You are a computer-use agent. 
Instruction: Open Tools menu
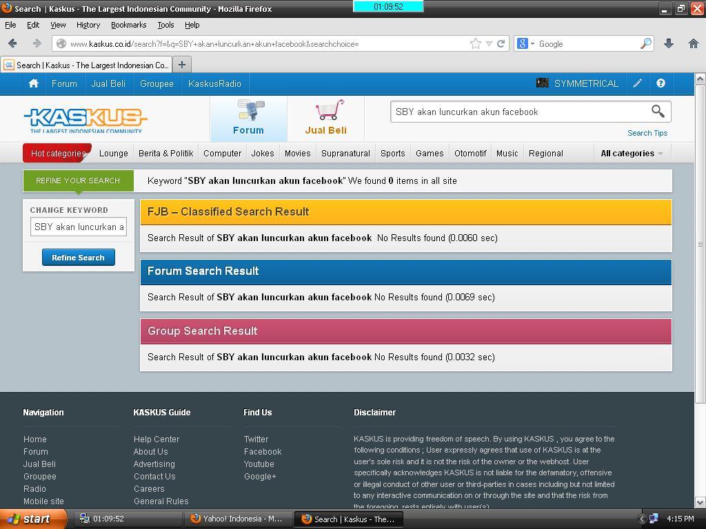(165, 25)
